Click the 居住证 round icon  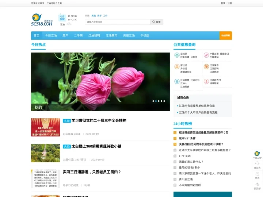pyautogui.click(x=177, y=67)
